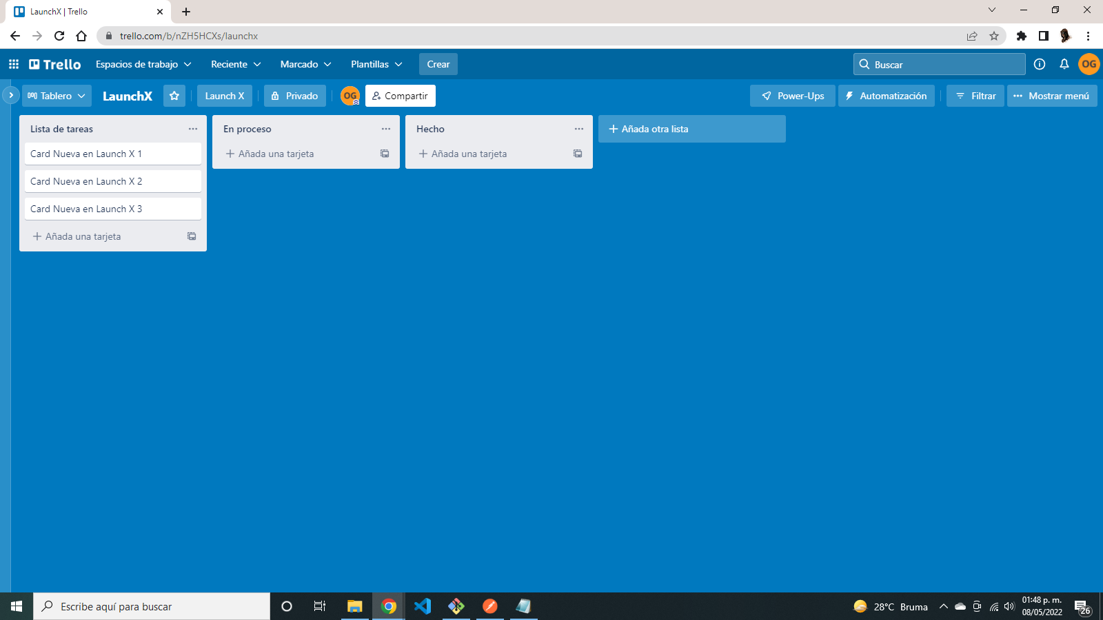The width and height of the screenshot is (1103, 620).
Task: Open Hecho list actions menu
Action: 579,129
